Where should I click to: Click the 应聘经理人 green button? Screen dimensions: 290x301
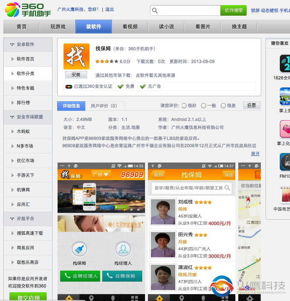pos(80,276)
